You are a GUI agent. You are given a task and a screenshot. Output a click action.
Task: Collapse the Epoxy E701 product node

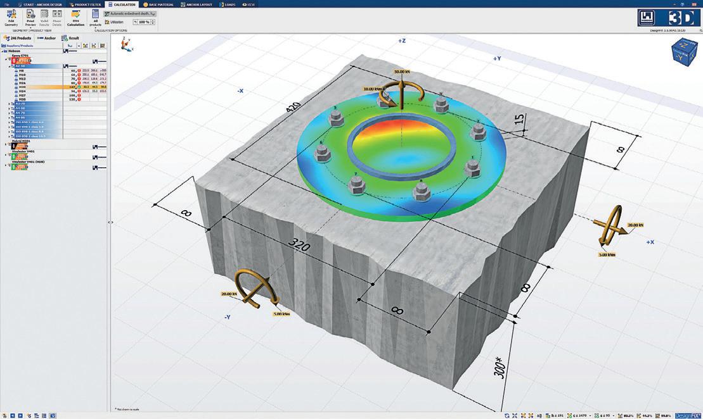coord(6,59)
